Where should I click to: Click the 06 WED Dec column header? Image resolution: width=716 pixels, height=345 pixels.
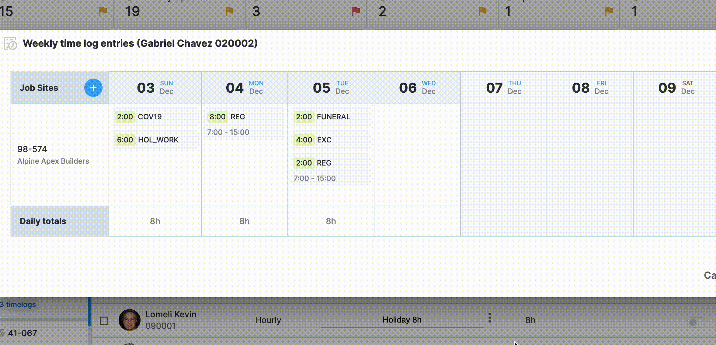(x=417, y=88)
